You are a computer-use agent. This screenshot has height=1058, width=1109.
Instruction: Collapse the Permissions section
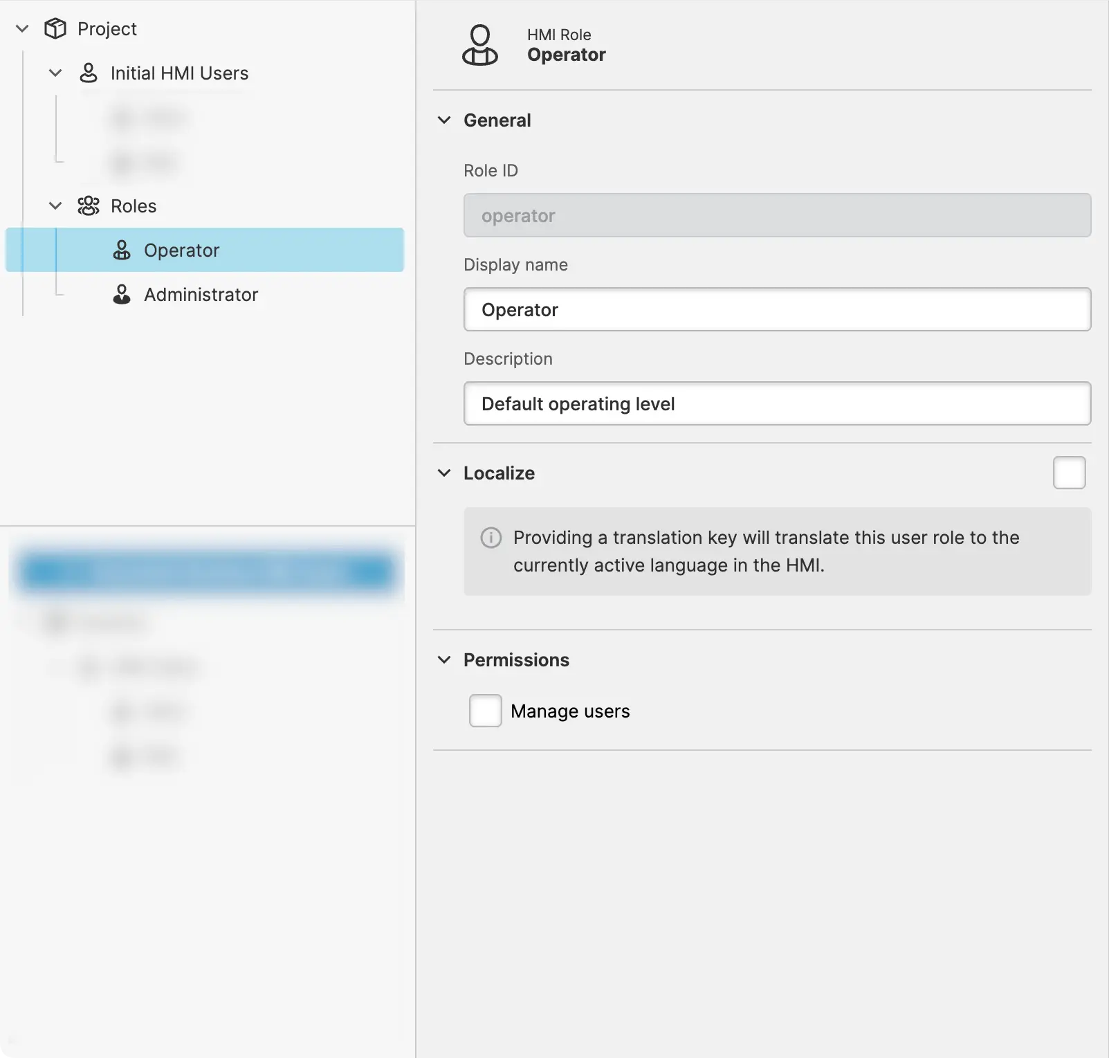pyautogui.click(x=444, y=659)
